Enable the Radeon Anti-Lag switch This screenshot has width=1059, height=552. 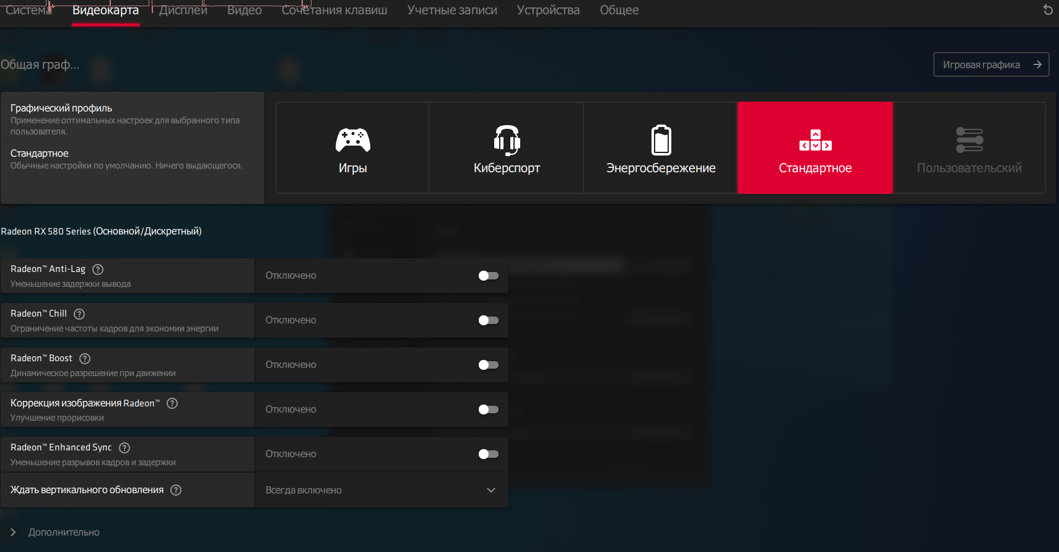point(489,276)
